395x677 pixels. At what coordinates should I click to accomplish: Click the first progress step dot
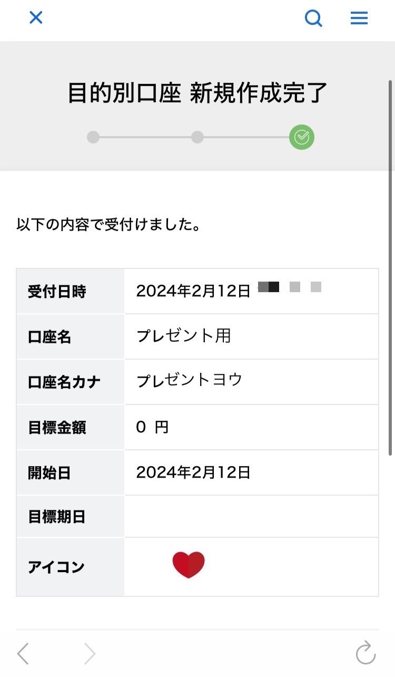[93, 137]
